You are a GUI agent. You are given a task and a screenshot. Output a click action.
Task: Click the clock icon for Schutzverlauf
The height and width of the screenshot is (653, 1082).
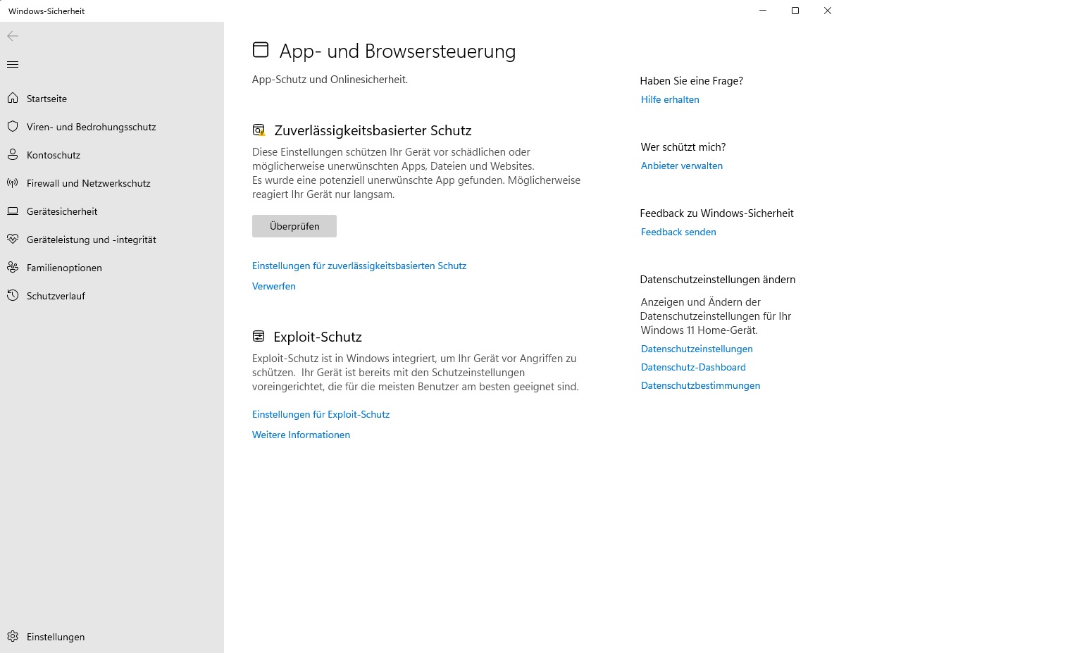coord(13,295)
